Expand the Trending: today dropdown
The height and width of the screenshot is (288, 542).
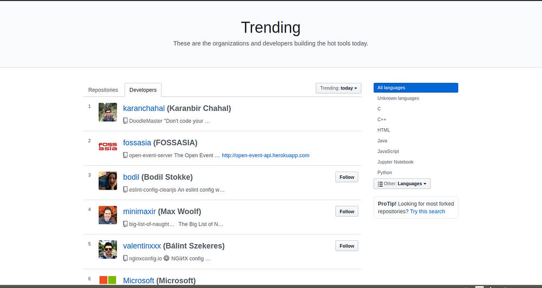click(339, 88)
